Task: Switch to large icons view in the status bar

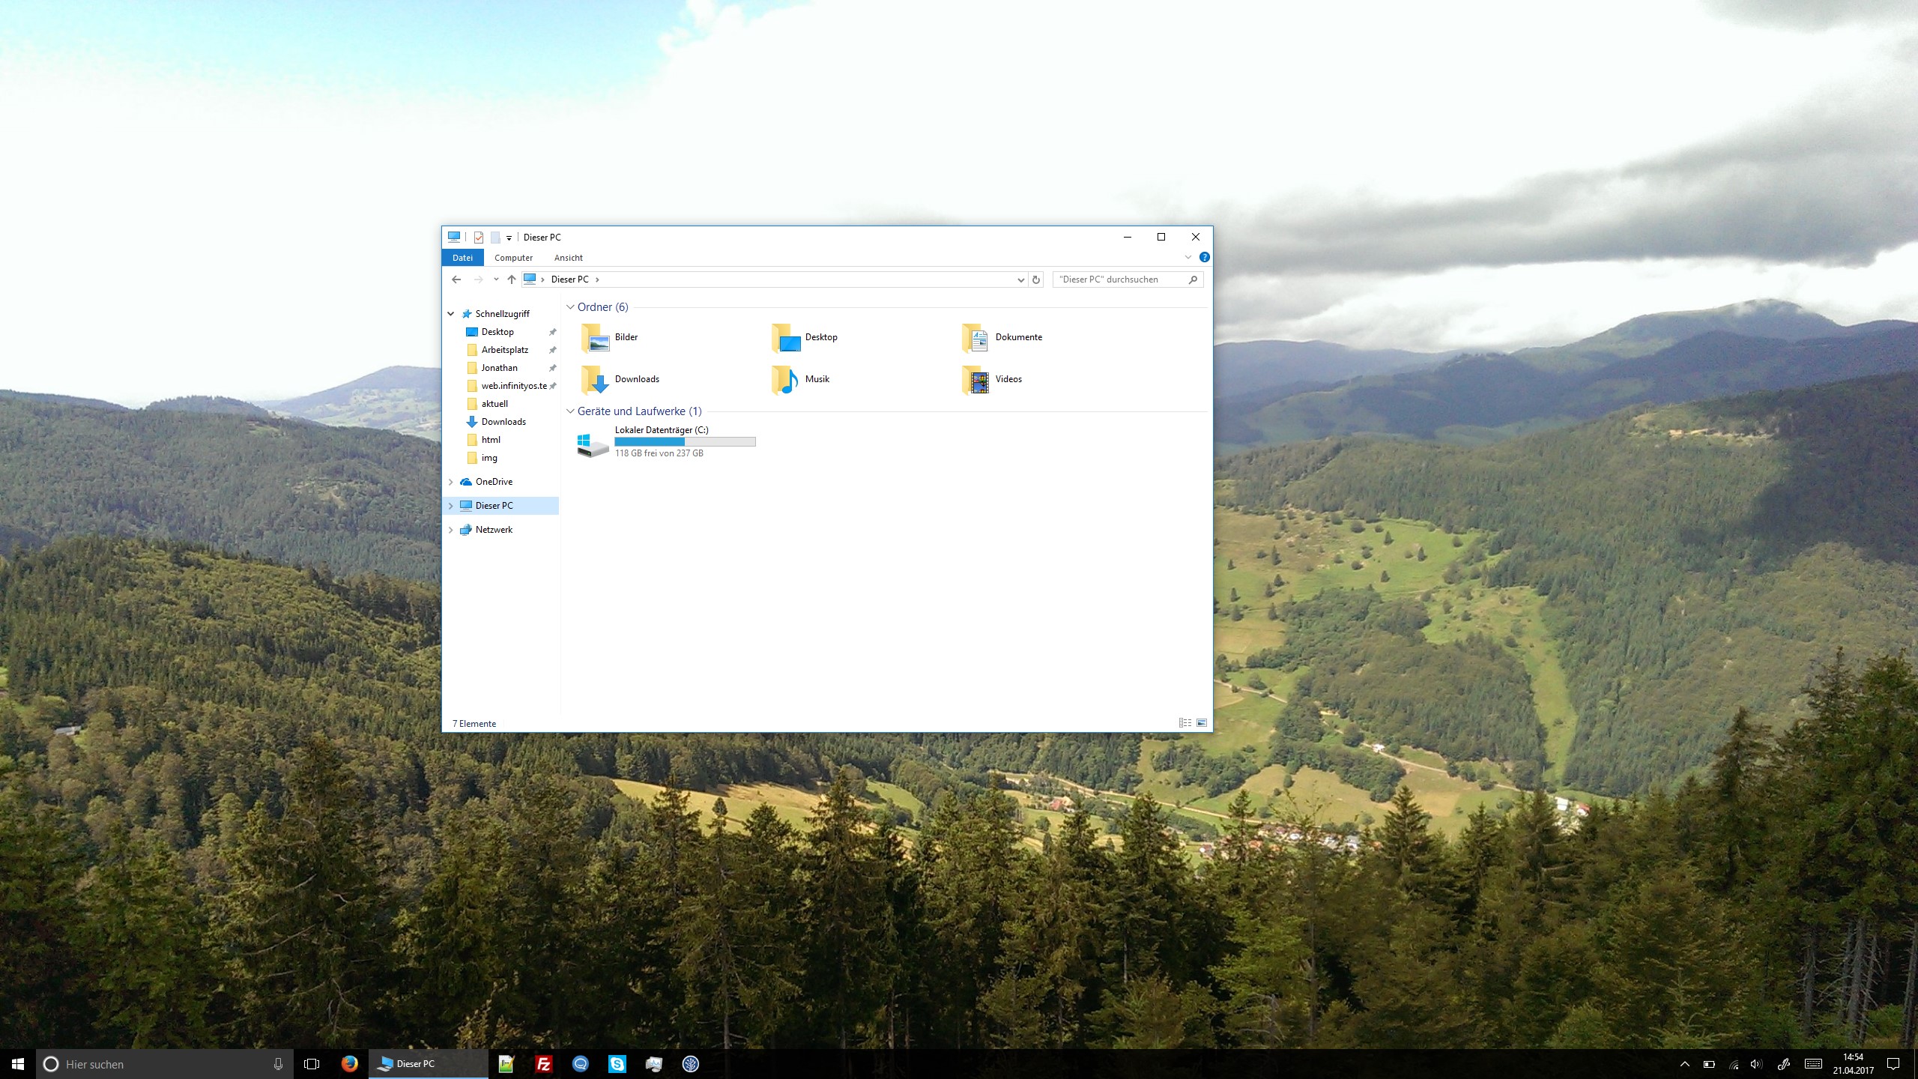Action: pyautogui.click(x=1201, y=722)
